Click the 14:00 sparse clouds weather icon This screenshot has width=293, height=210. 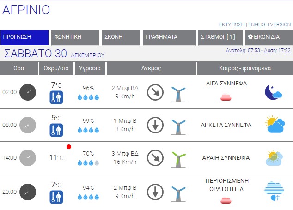(x=274, y=158)
